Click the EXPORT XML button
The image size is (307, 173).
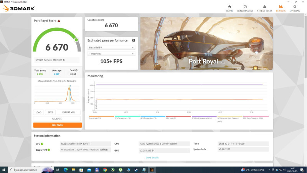(x=69, y=112)
